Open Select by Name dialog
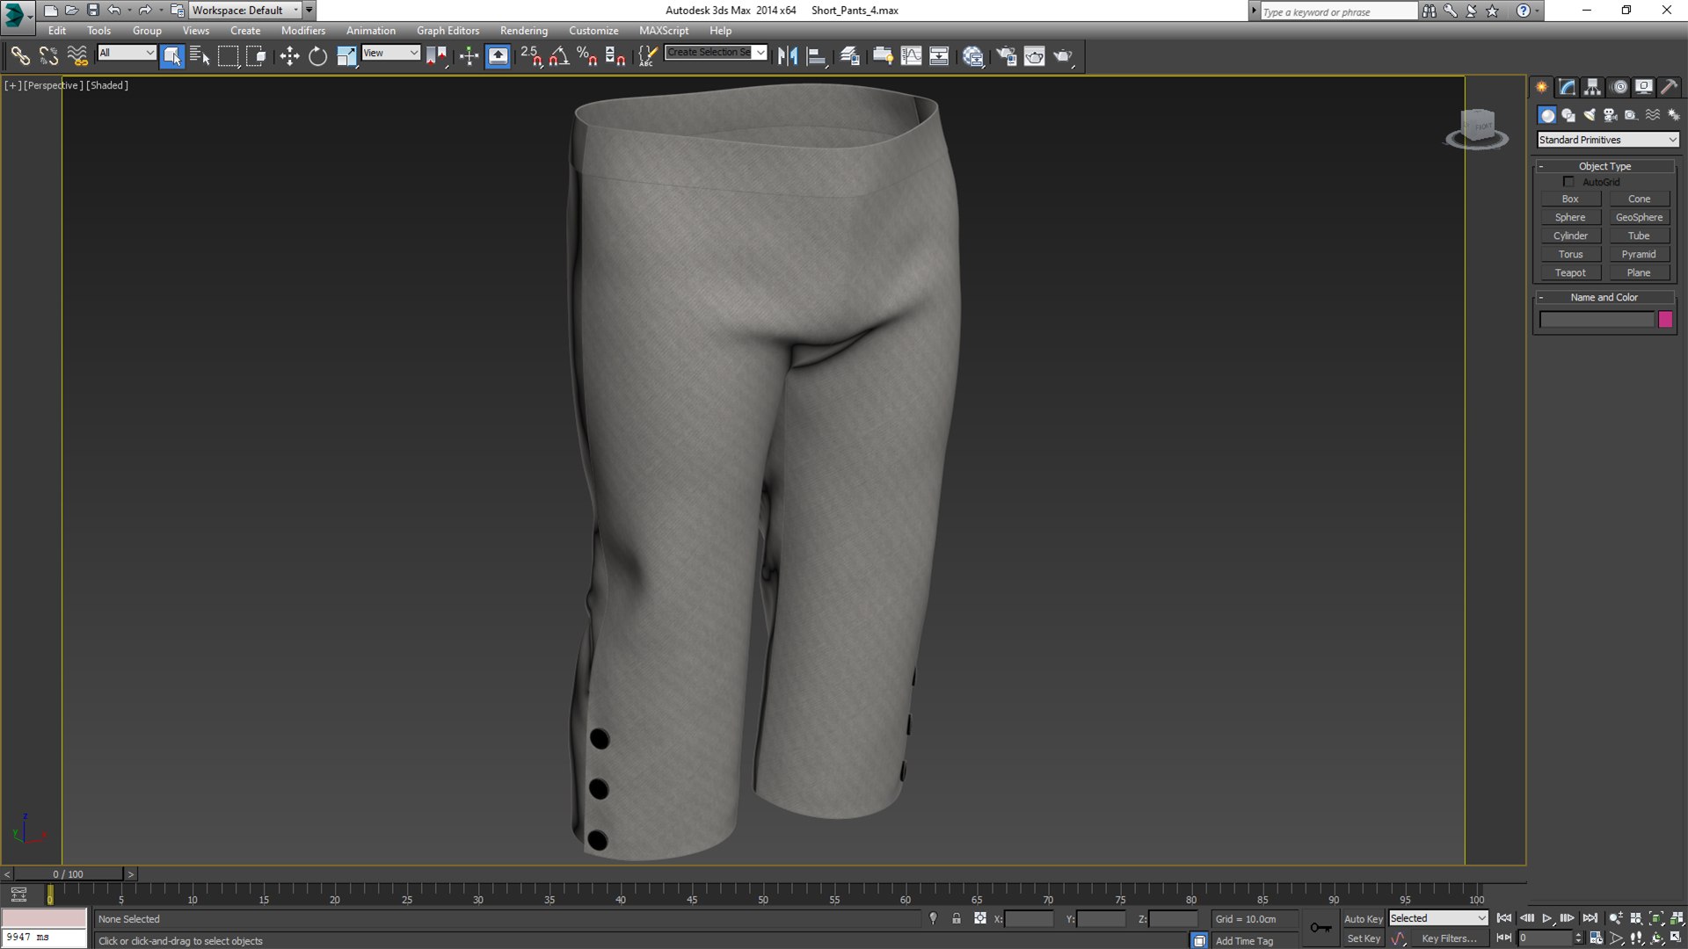This screenshot has height=949, width=1688. (x=200, y=56)
